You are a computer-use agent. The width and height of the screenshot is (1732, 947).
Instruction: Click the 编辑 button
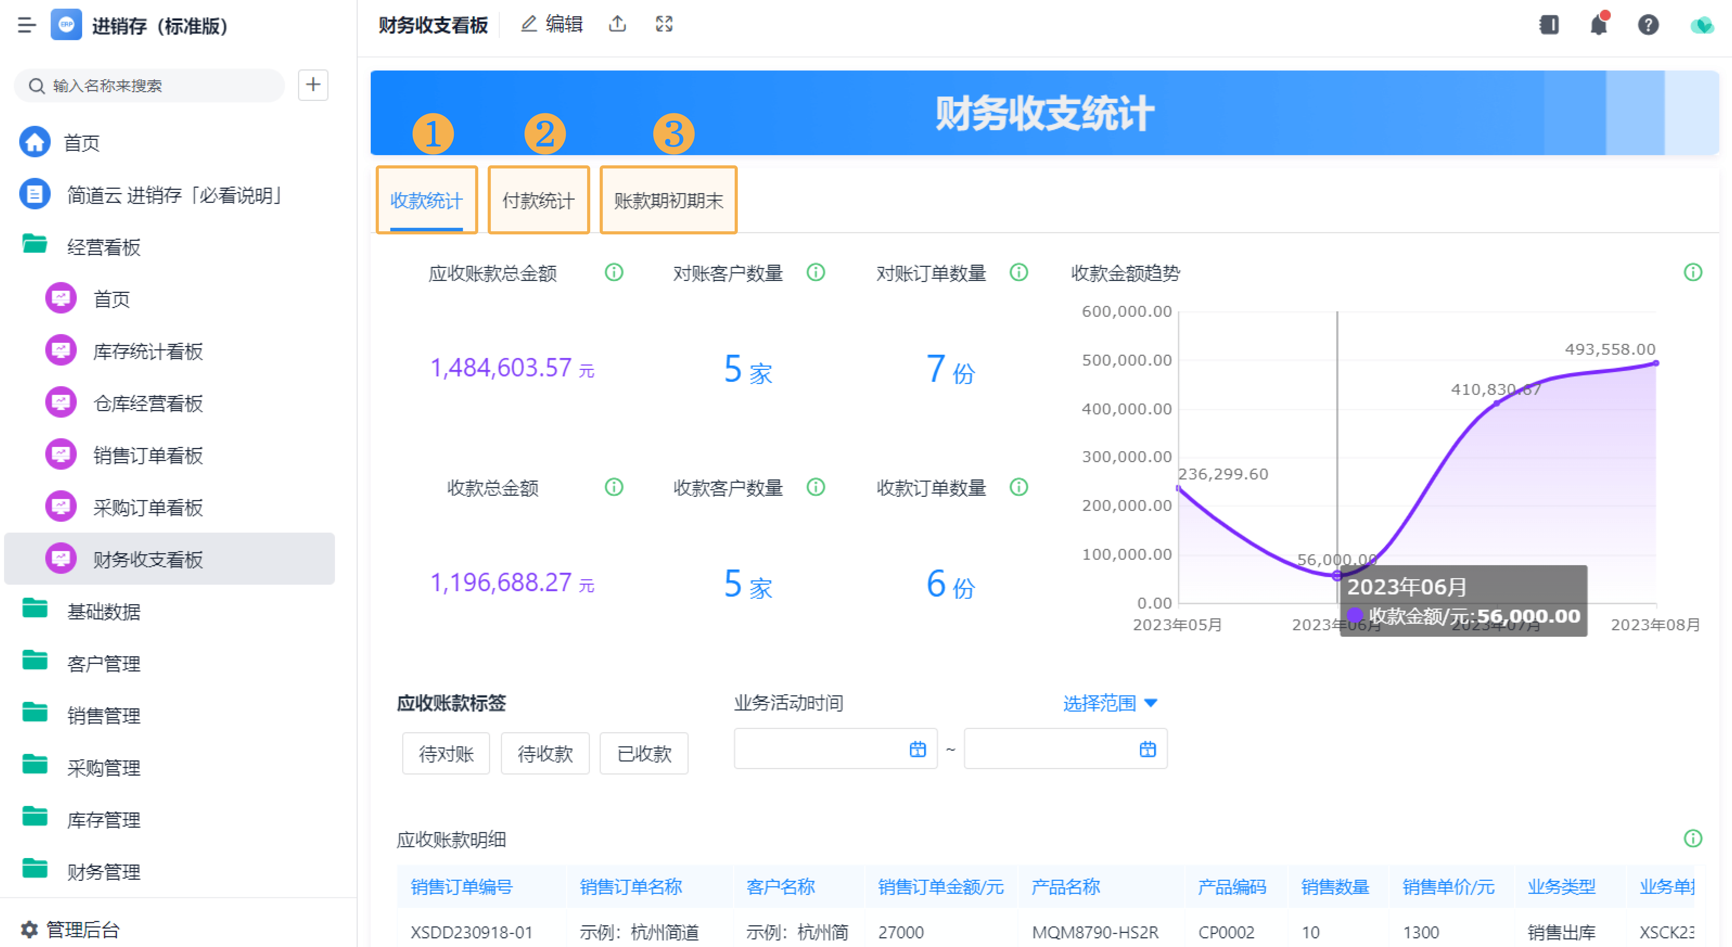(551, 24)
